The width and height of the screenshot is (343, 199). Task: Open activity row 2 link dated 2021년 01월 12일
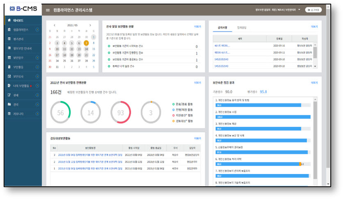click(x=90, y=162)
